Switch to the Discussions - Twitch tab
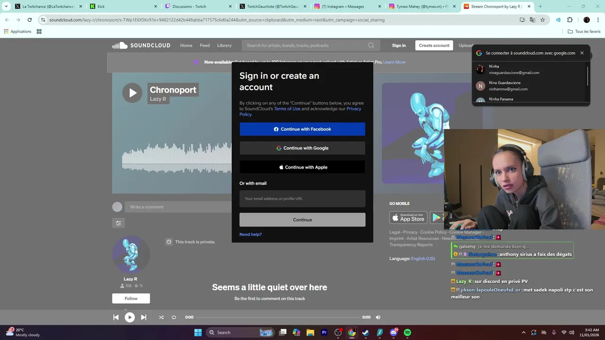The image size is (605, 340). (x=198, y=7)
